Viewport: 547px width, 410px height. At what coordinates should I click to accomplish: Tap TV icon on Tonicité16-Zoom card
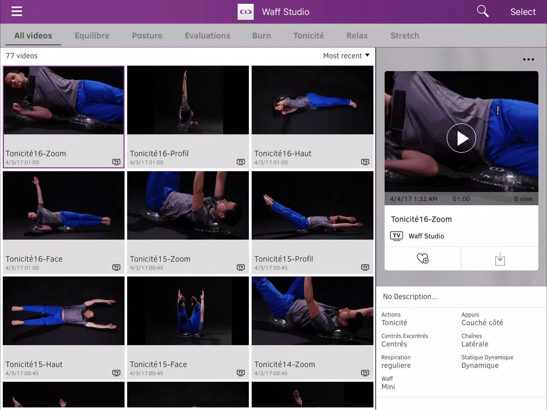[x=116, y=162]
